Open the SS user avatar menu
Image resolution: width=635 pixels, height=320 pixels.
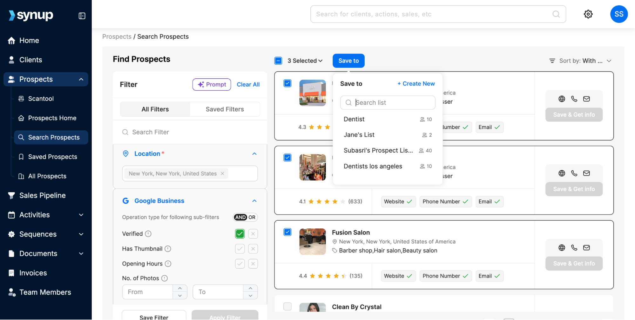click(619, 14)
